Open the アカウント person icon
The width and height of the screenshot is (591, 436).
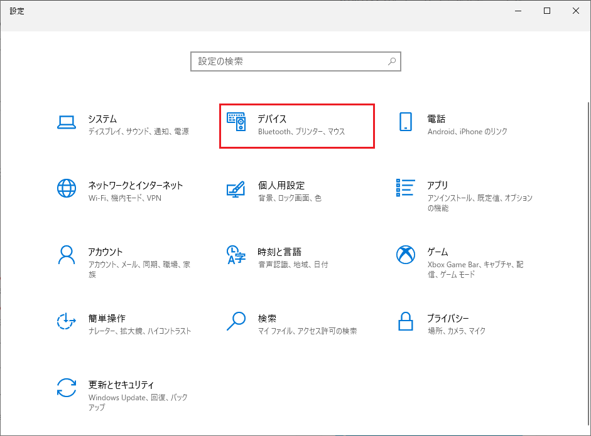point(67,255)
